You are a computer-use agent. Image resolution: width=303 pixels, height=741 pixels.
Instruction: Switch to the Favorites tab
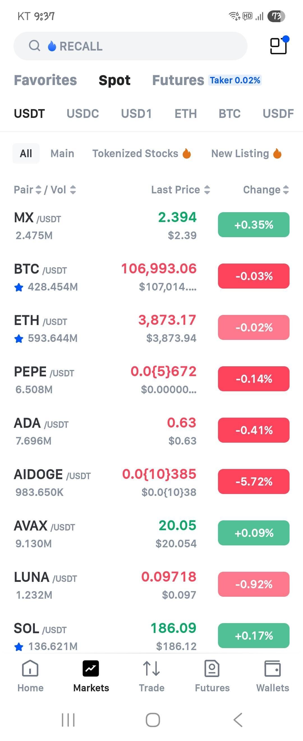tap(45, 80)
